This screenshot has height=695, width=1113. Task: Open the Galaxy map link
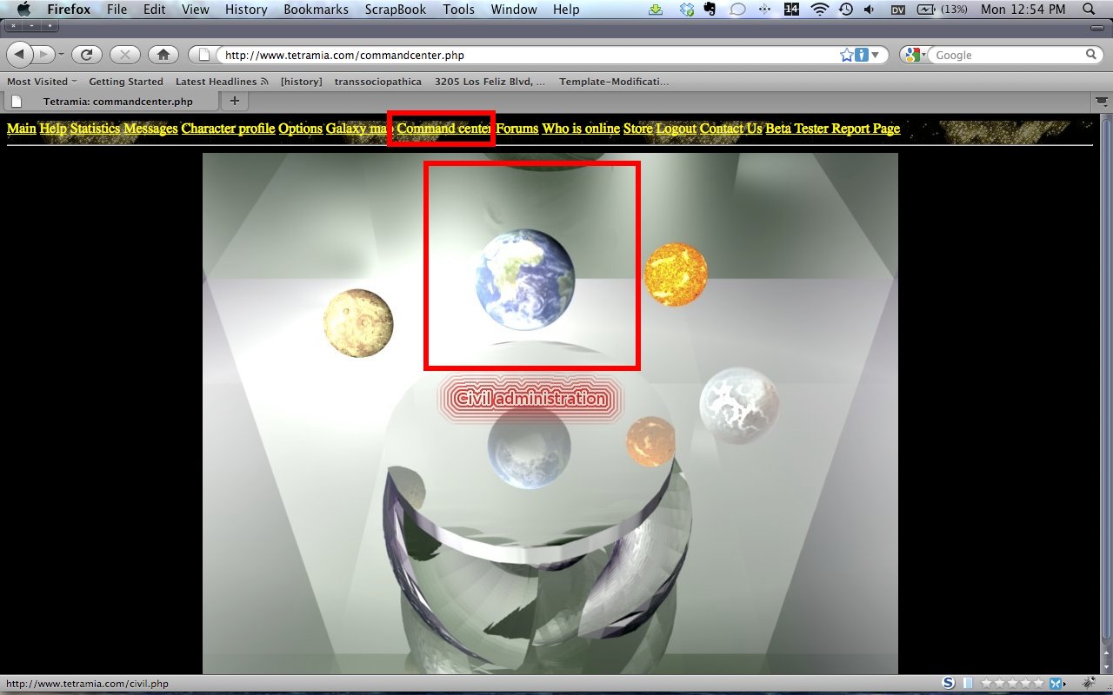tap(357, 129)
